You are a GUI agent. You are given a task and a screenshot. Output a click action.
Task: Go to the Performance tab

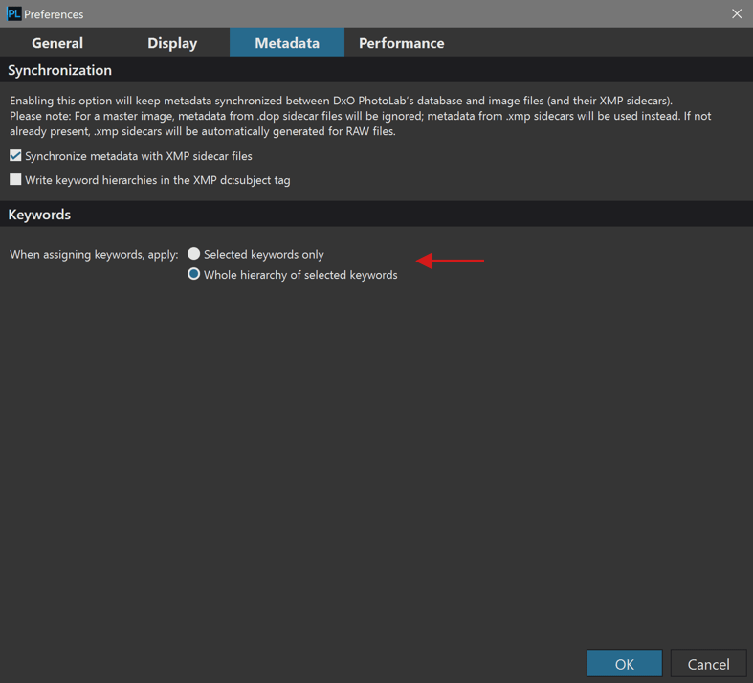(402, 43)
